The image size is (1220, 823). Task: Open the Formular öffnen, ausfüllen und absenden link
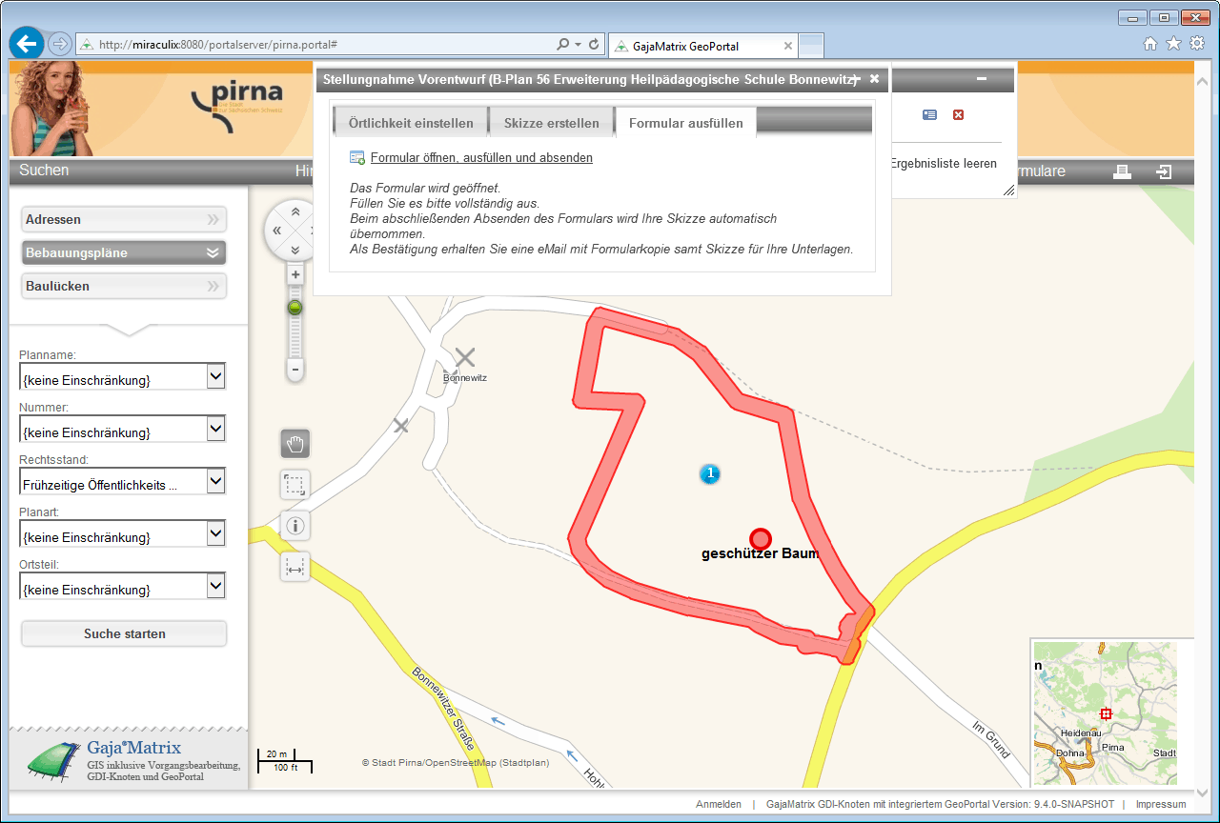point(481,158)
